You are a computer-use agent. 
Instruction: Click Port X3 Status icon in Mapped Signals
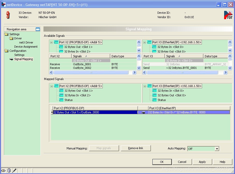[155, 100]
